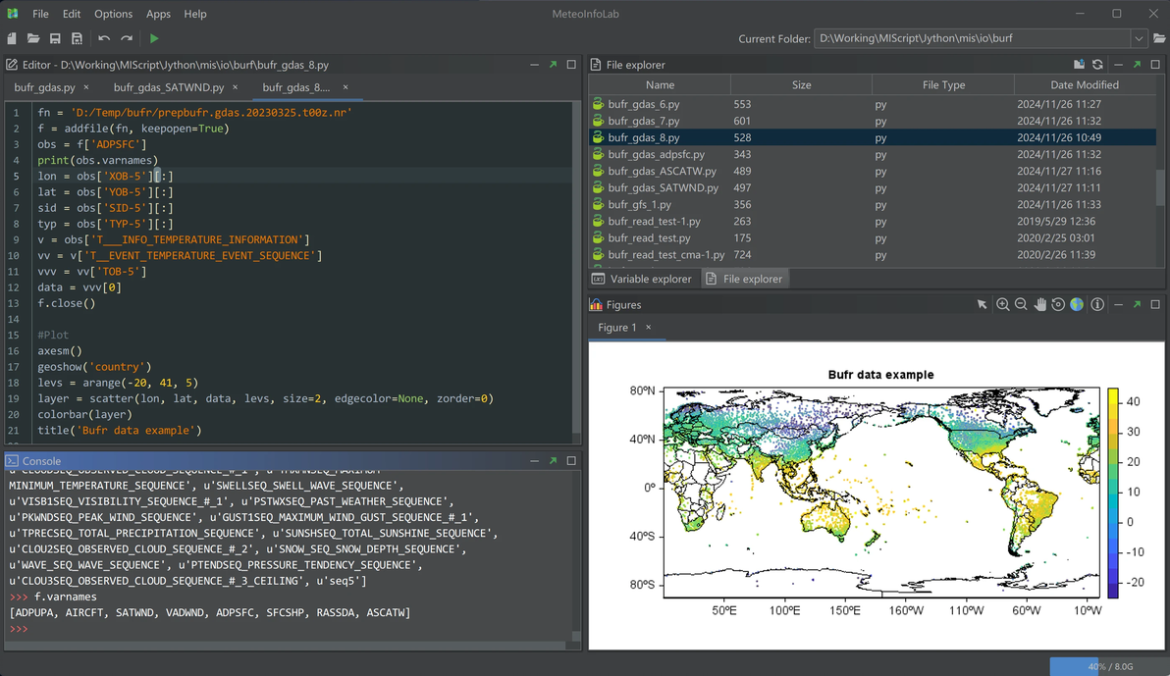Expand the Current Folder path dropdown
This screenshot has height=676, width=1170.
click(1139, 38)
